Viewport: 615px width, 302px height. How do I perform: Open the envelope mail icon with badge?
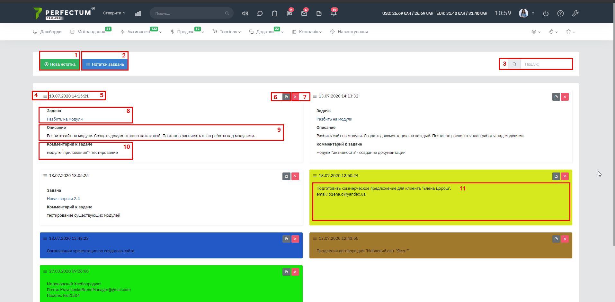[x=304, y=13]
